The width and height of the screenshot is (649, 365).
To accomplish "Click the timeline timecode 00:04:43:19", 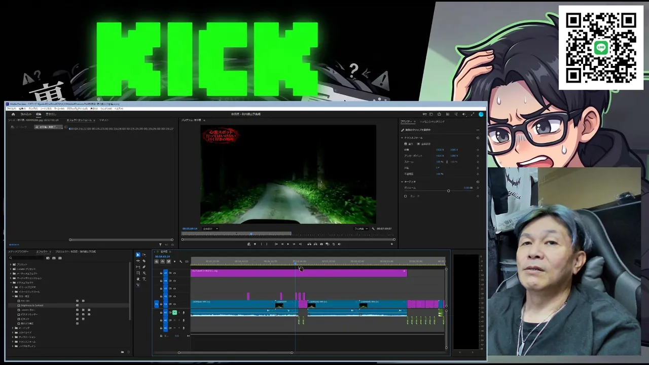I will click(162, 257).
